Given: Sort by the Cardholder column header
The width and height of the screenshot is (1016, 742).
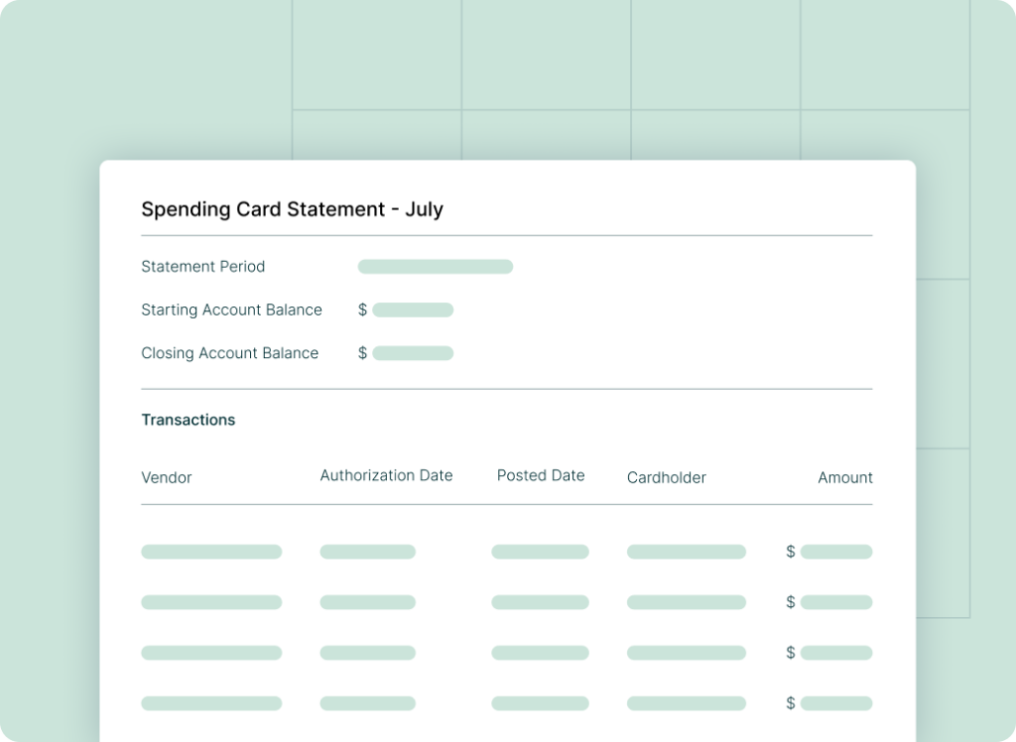Looking at the screenshot, I should click(666, 477).
